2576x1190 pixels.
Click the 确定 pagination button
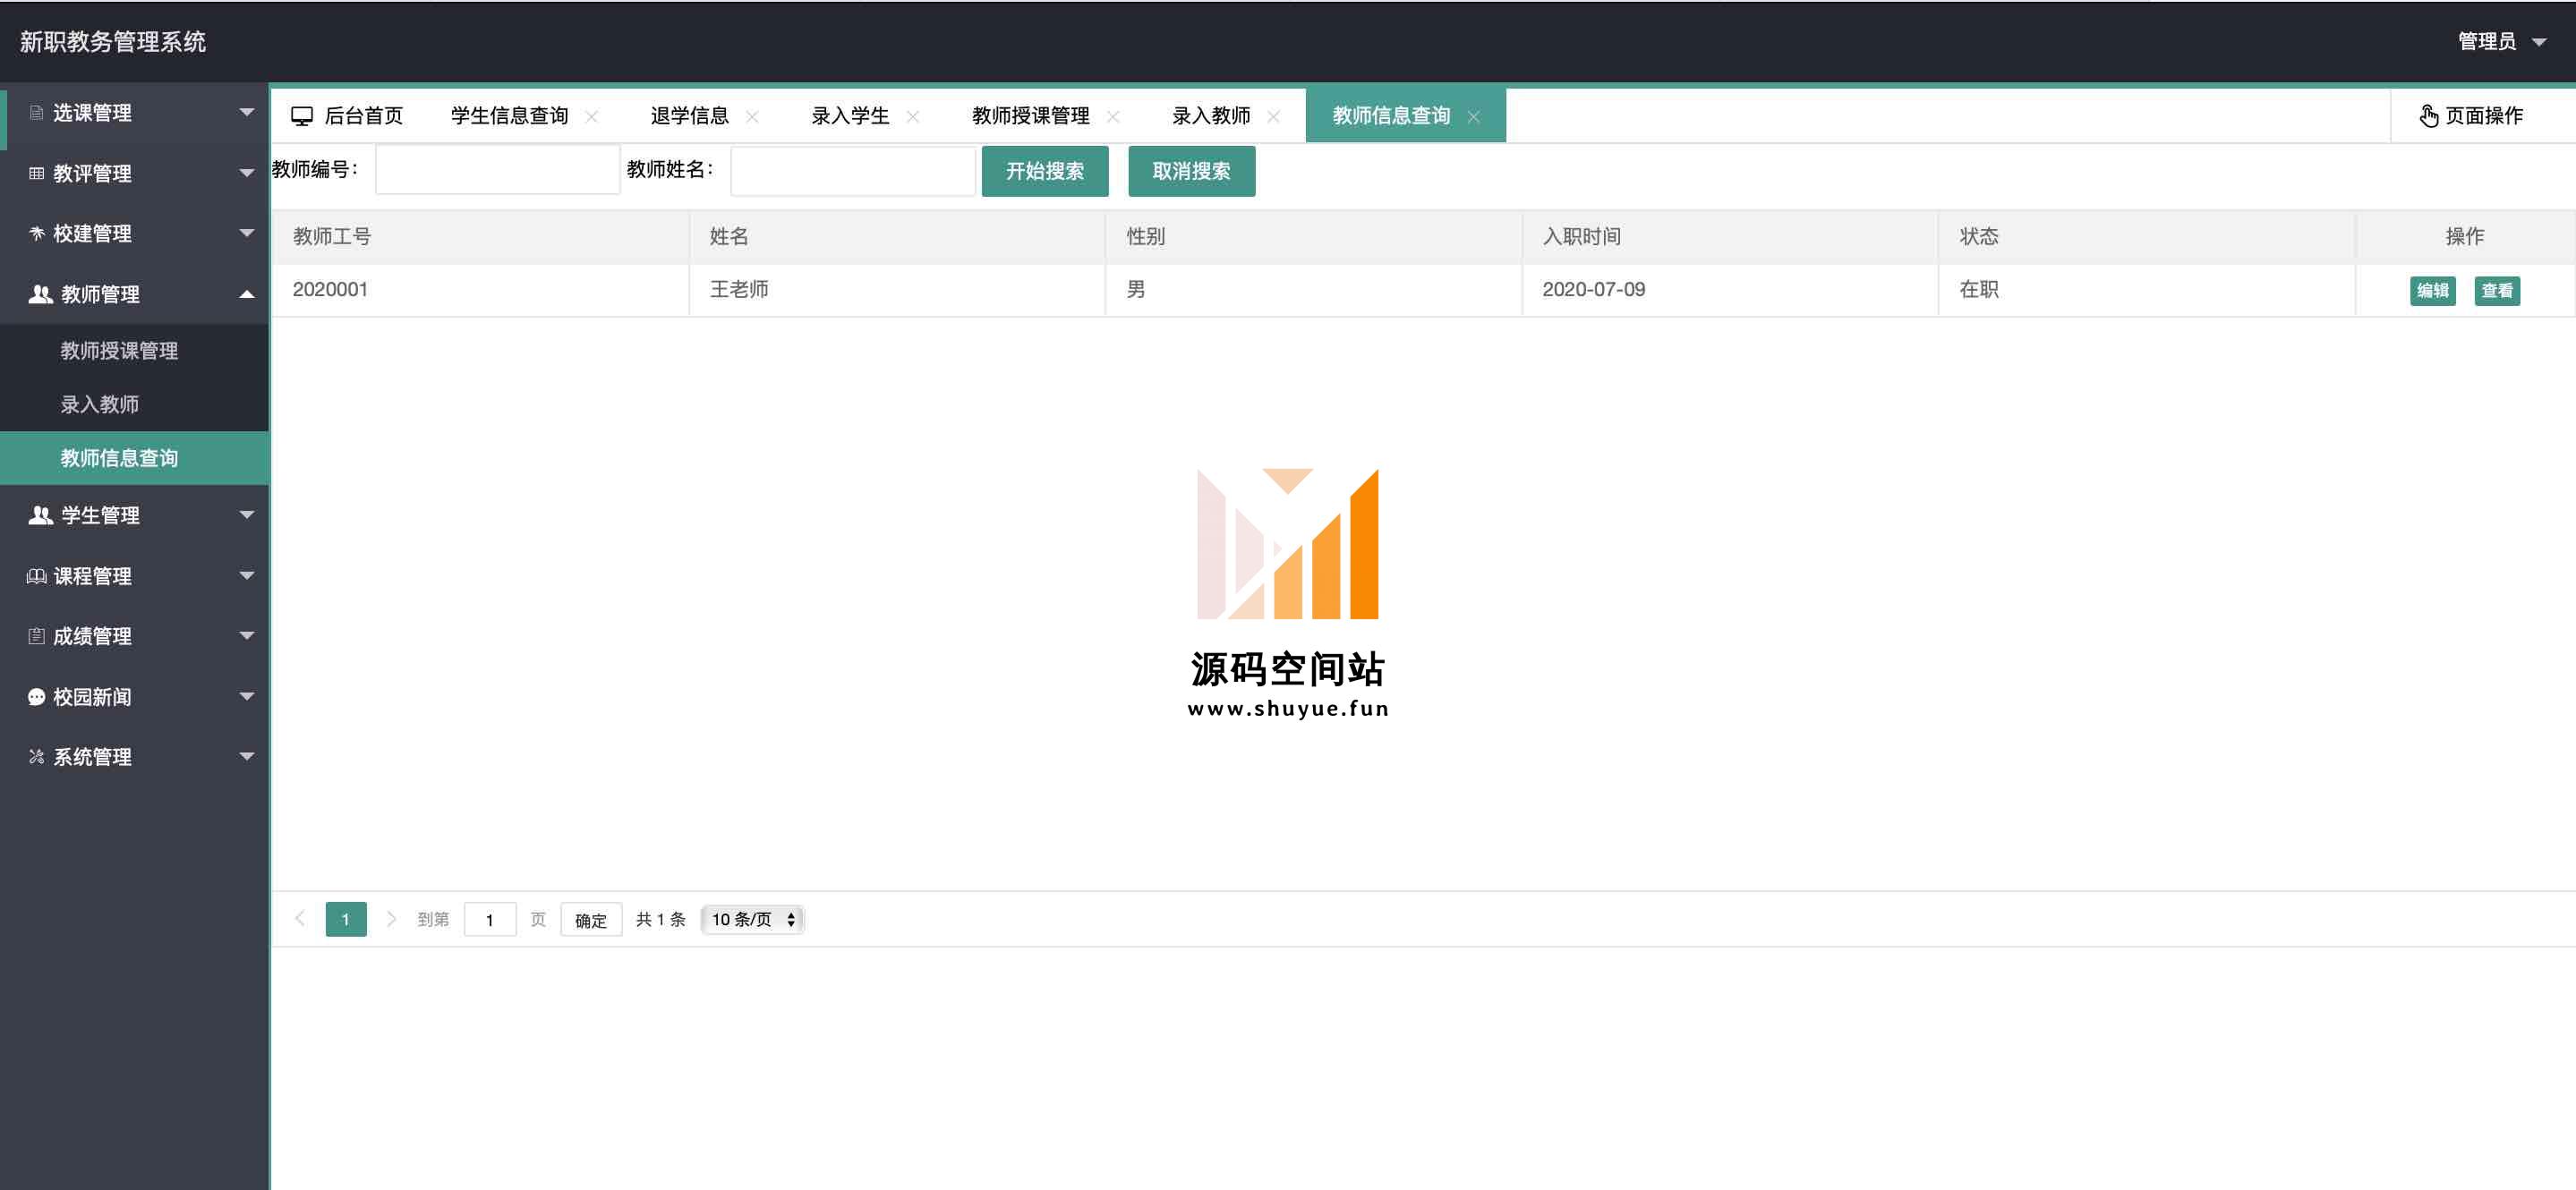point(591,920)
